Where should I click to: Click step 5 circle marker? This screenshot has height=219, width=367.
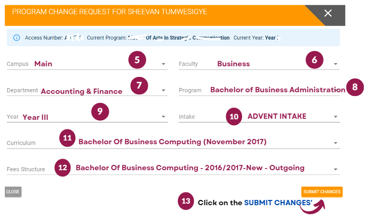(x=137, y=60)
